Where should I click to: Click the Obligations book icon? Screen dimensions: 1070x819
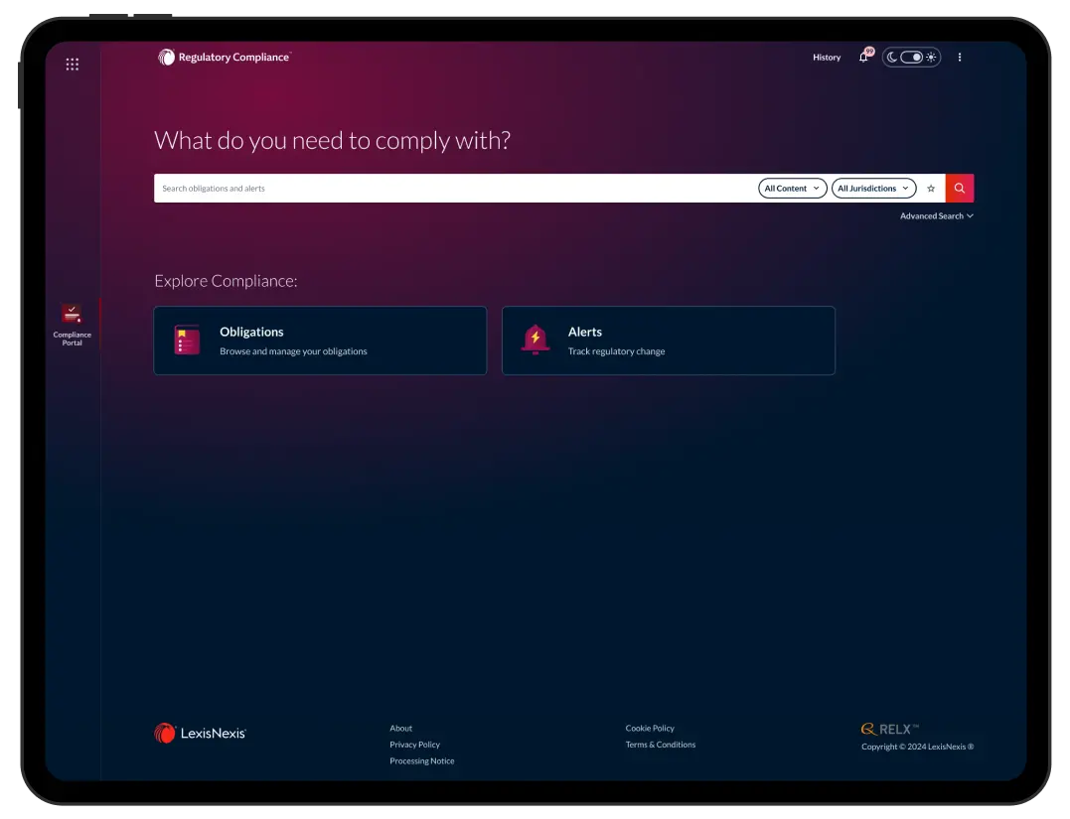[x=187, y=341]
